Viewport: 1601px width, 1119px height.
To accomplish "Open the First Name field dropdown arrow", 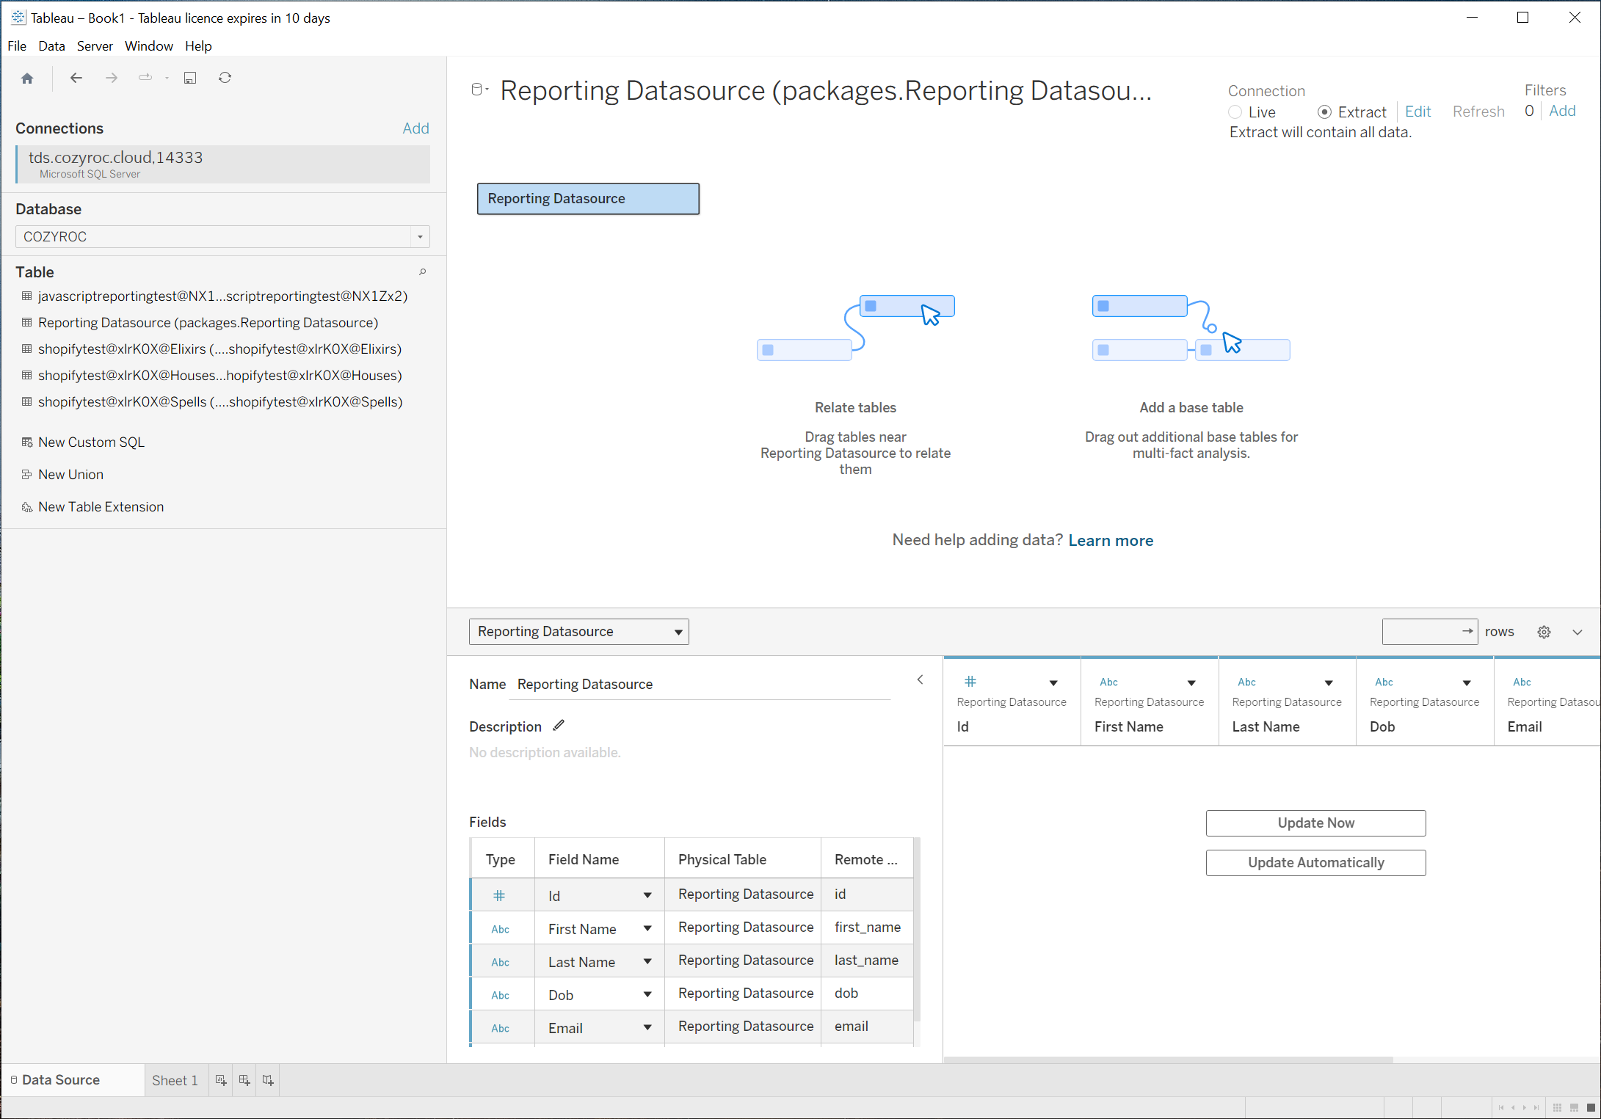I will click(x=647, y=929).
